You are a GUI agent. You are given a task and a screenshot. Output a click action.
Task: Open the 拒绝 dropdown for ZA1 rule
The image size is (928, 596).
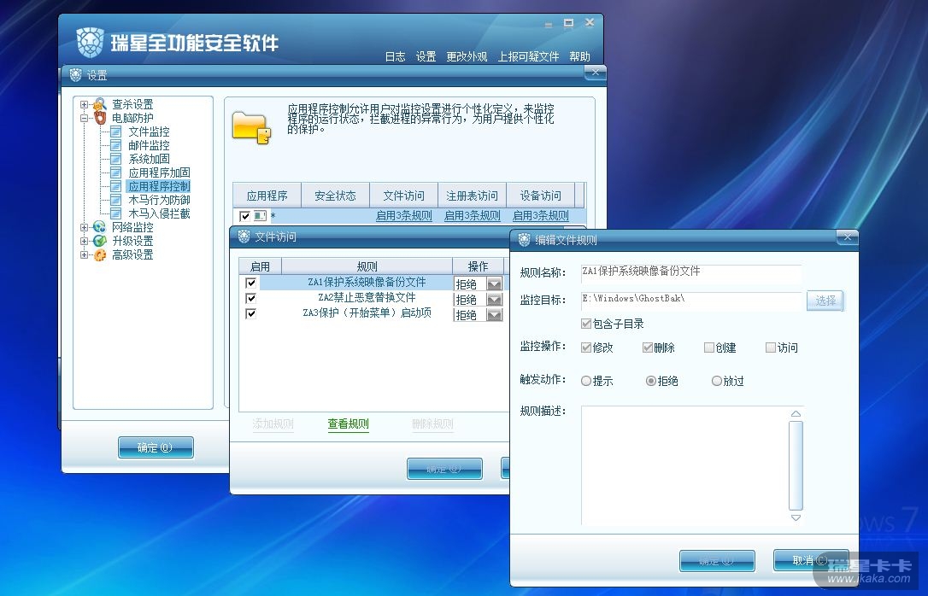494,283
